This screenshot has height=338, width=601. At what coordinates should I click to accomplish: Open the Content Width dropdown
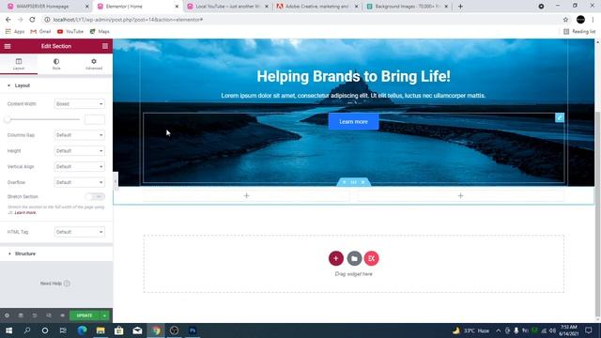pos(79,104)
